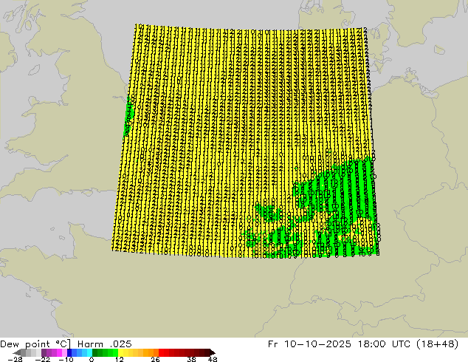Click the 48 legend value
The width and height of the screenshot is (468, 362).
click(213, 360)
